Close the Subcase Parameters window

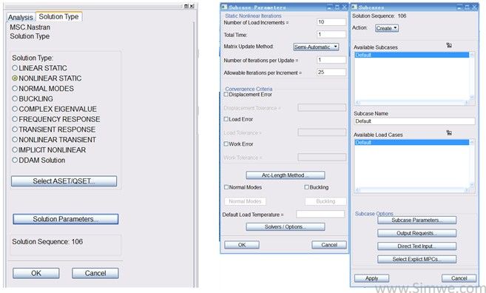pos(345,7)
